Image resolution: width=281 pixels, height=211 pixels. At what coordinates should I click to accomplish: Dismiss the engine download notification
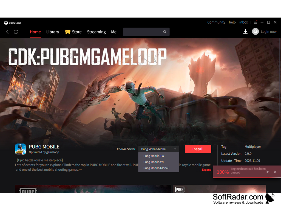pos(275,172)
